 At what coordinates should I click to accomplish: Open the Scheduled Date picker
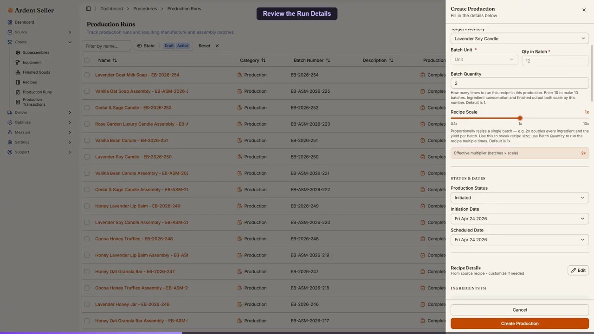[x=520, y=240]
